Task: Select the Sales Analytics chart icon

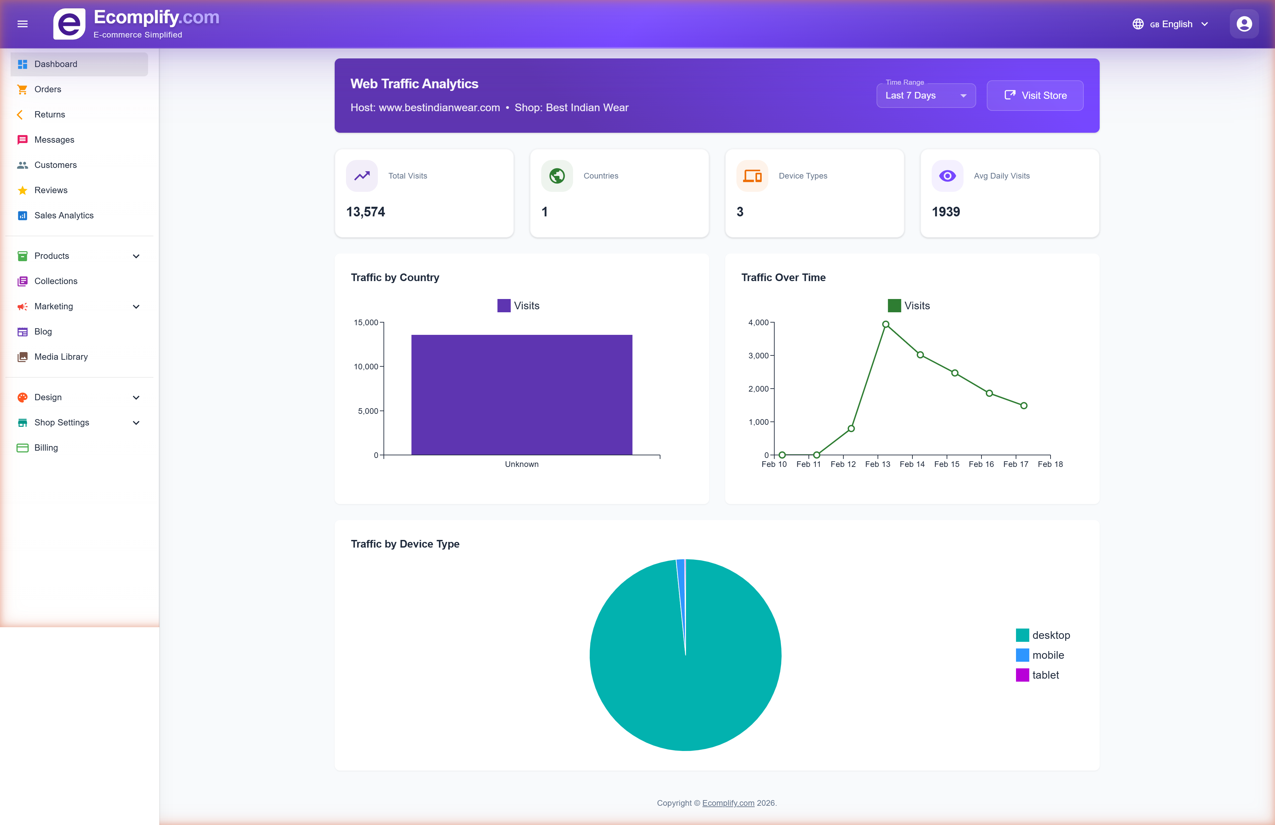Action: 22,215
